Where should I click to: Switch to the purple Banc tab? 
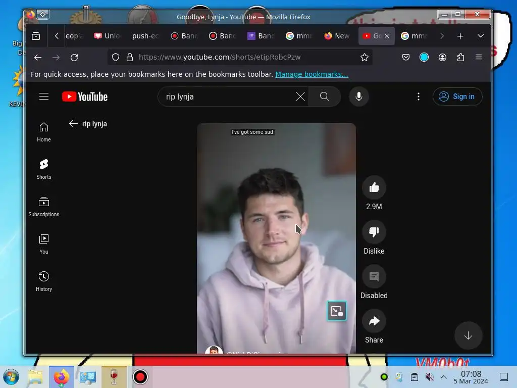click(x=261, y=36)
